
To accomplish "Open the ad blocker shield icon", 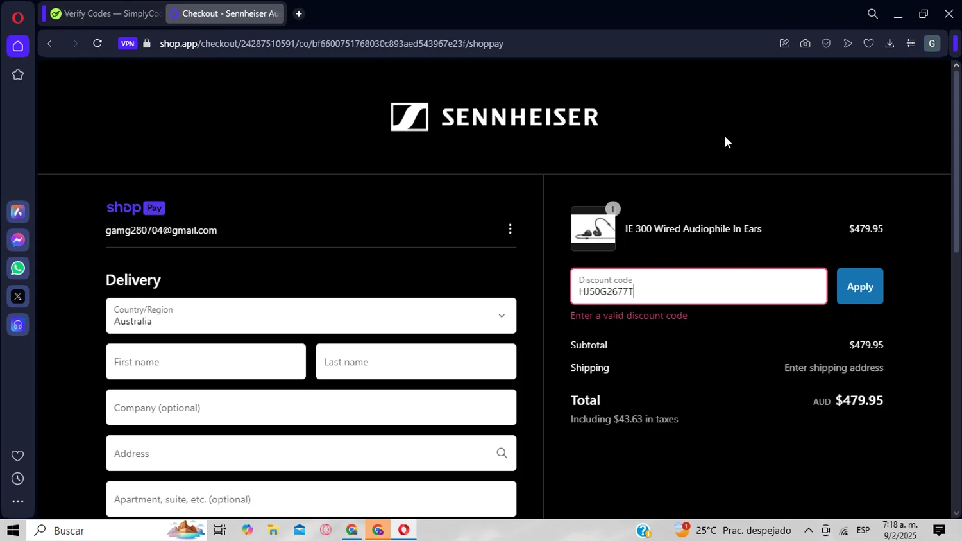I will (827, 44).
